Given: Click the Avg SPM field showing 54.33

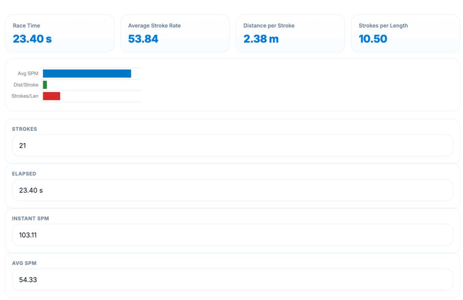Looking at the screenshot, I should pyautogui.click(x=233, y=279).
